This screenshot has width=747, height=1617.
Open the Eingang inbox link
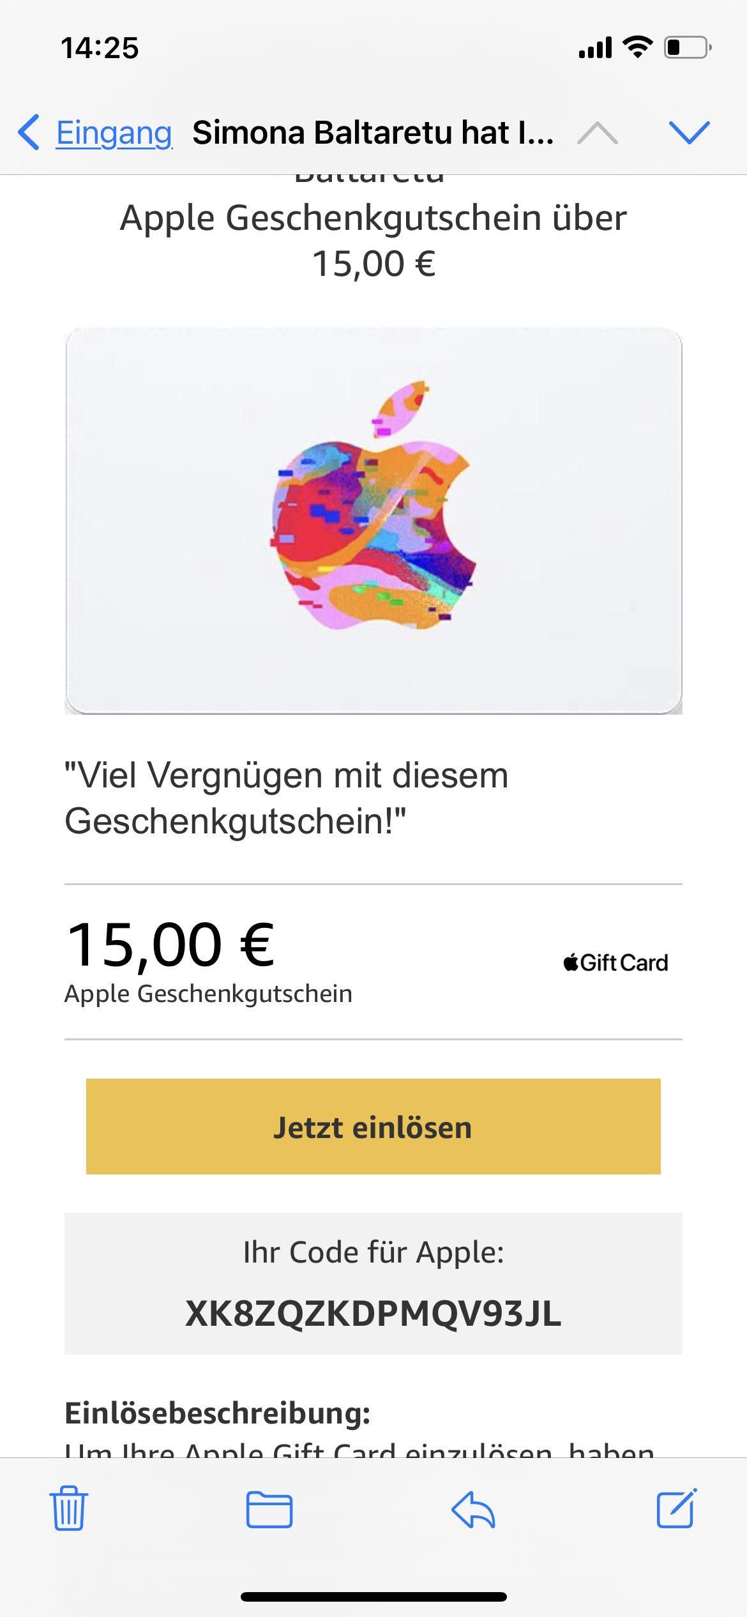click(114, 133)
